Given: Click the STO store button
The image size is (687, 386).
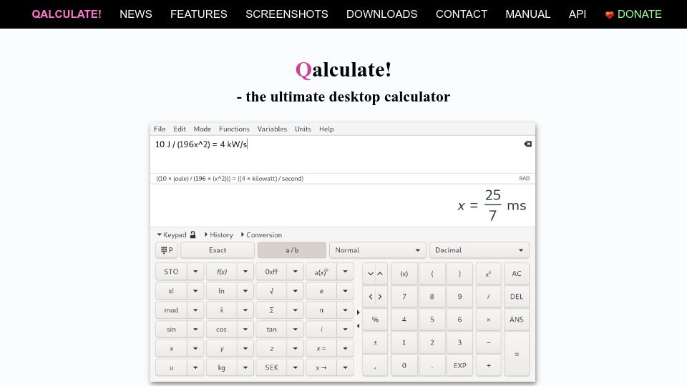Looking at the screenshot, I should coord(171,272).
